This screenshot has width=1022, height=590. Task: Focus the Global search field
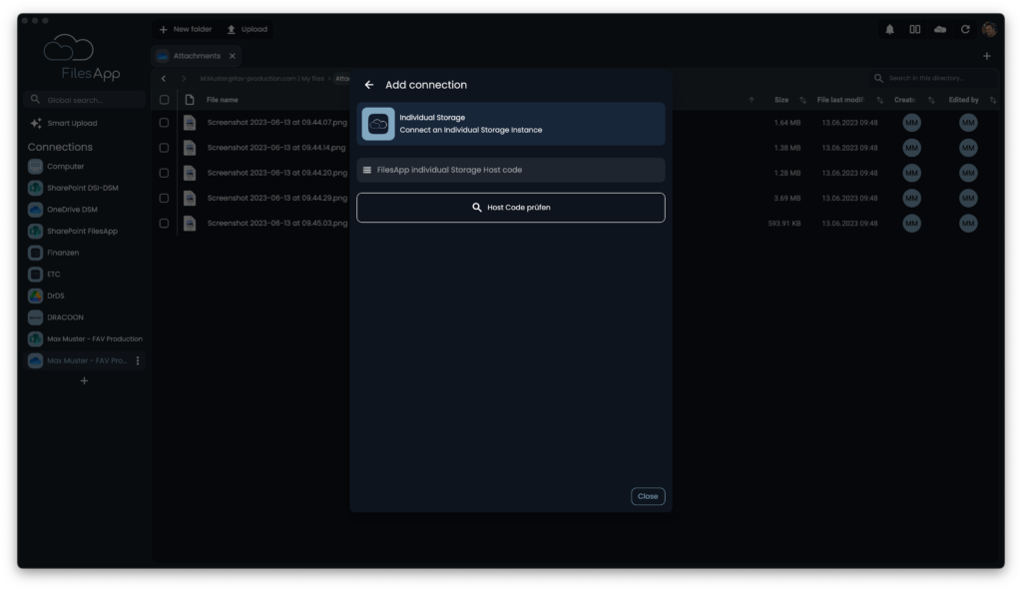[84, 100]
